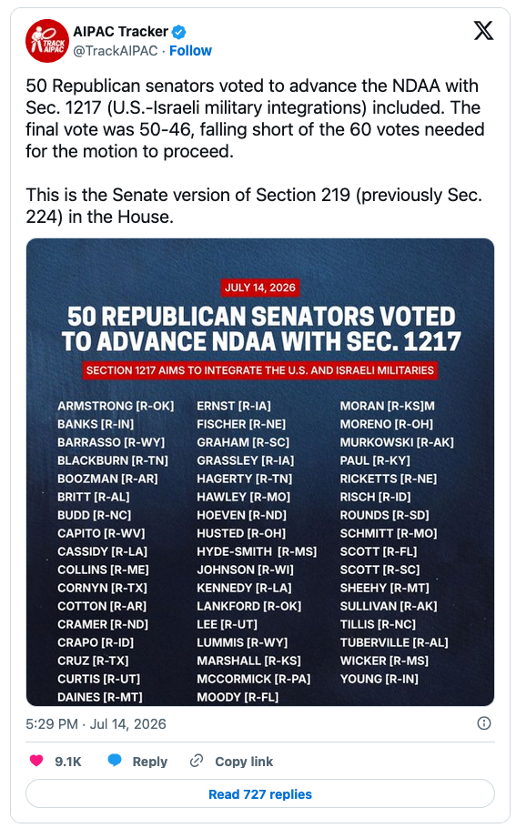
Task: Click the blue reply speech bubble icon
Action: click(115, 761)
